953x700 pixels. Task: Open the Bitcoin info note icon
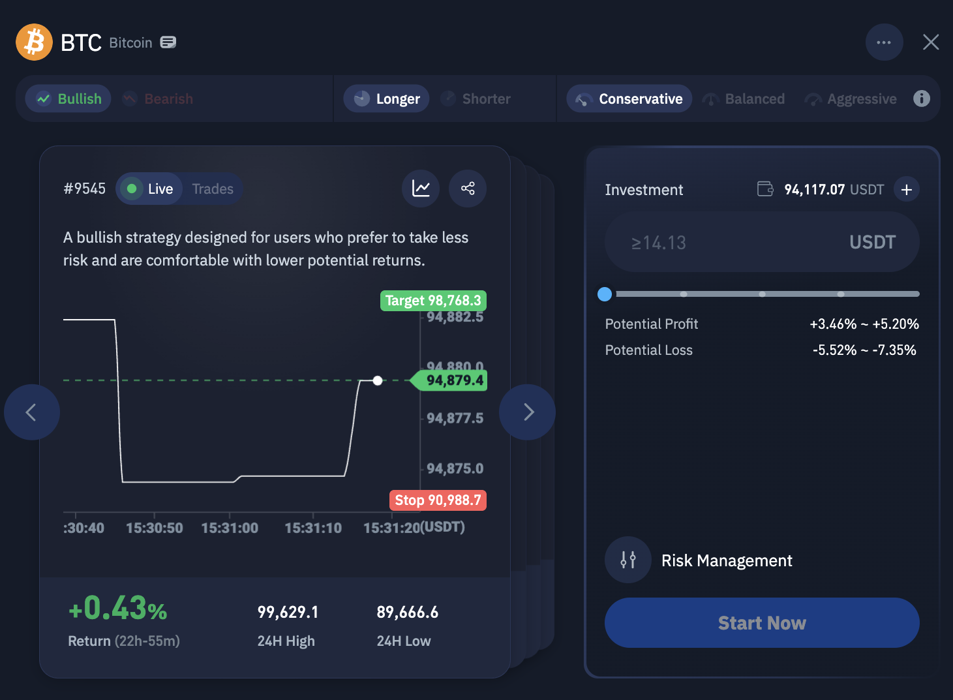pyautogui.click(x=168, y=42)
